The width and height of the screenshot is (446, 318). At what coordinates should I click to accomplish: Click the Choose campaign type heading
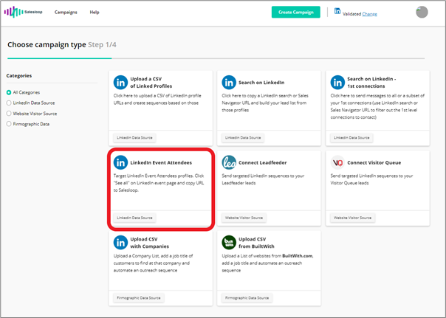(x=47, y=44)
